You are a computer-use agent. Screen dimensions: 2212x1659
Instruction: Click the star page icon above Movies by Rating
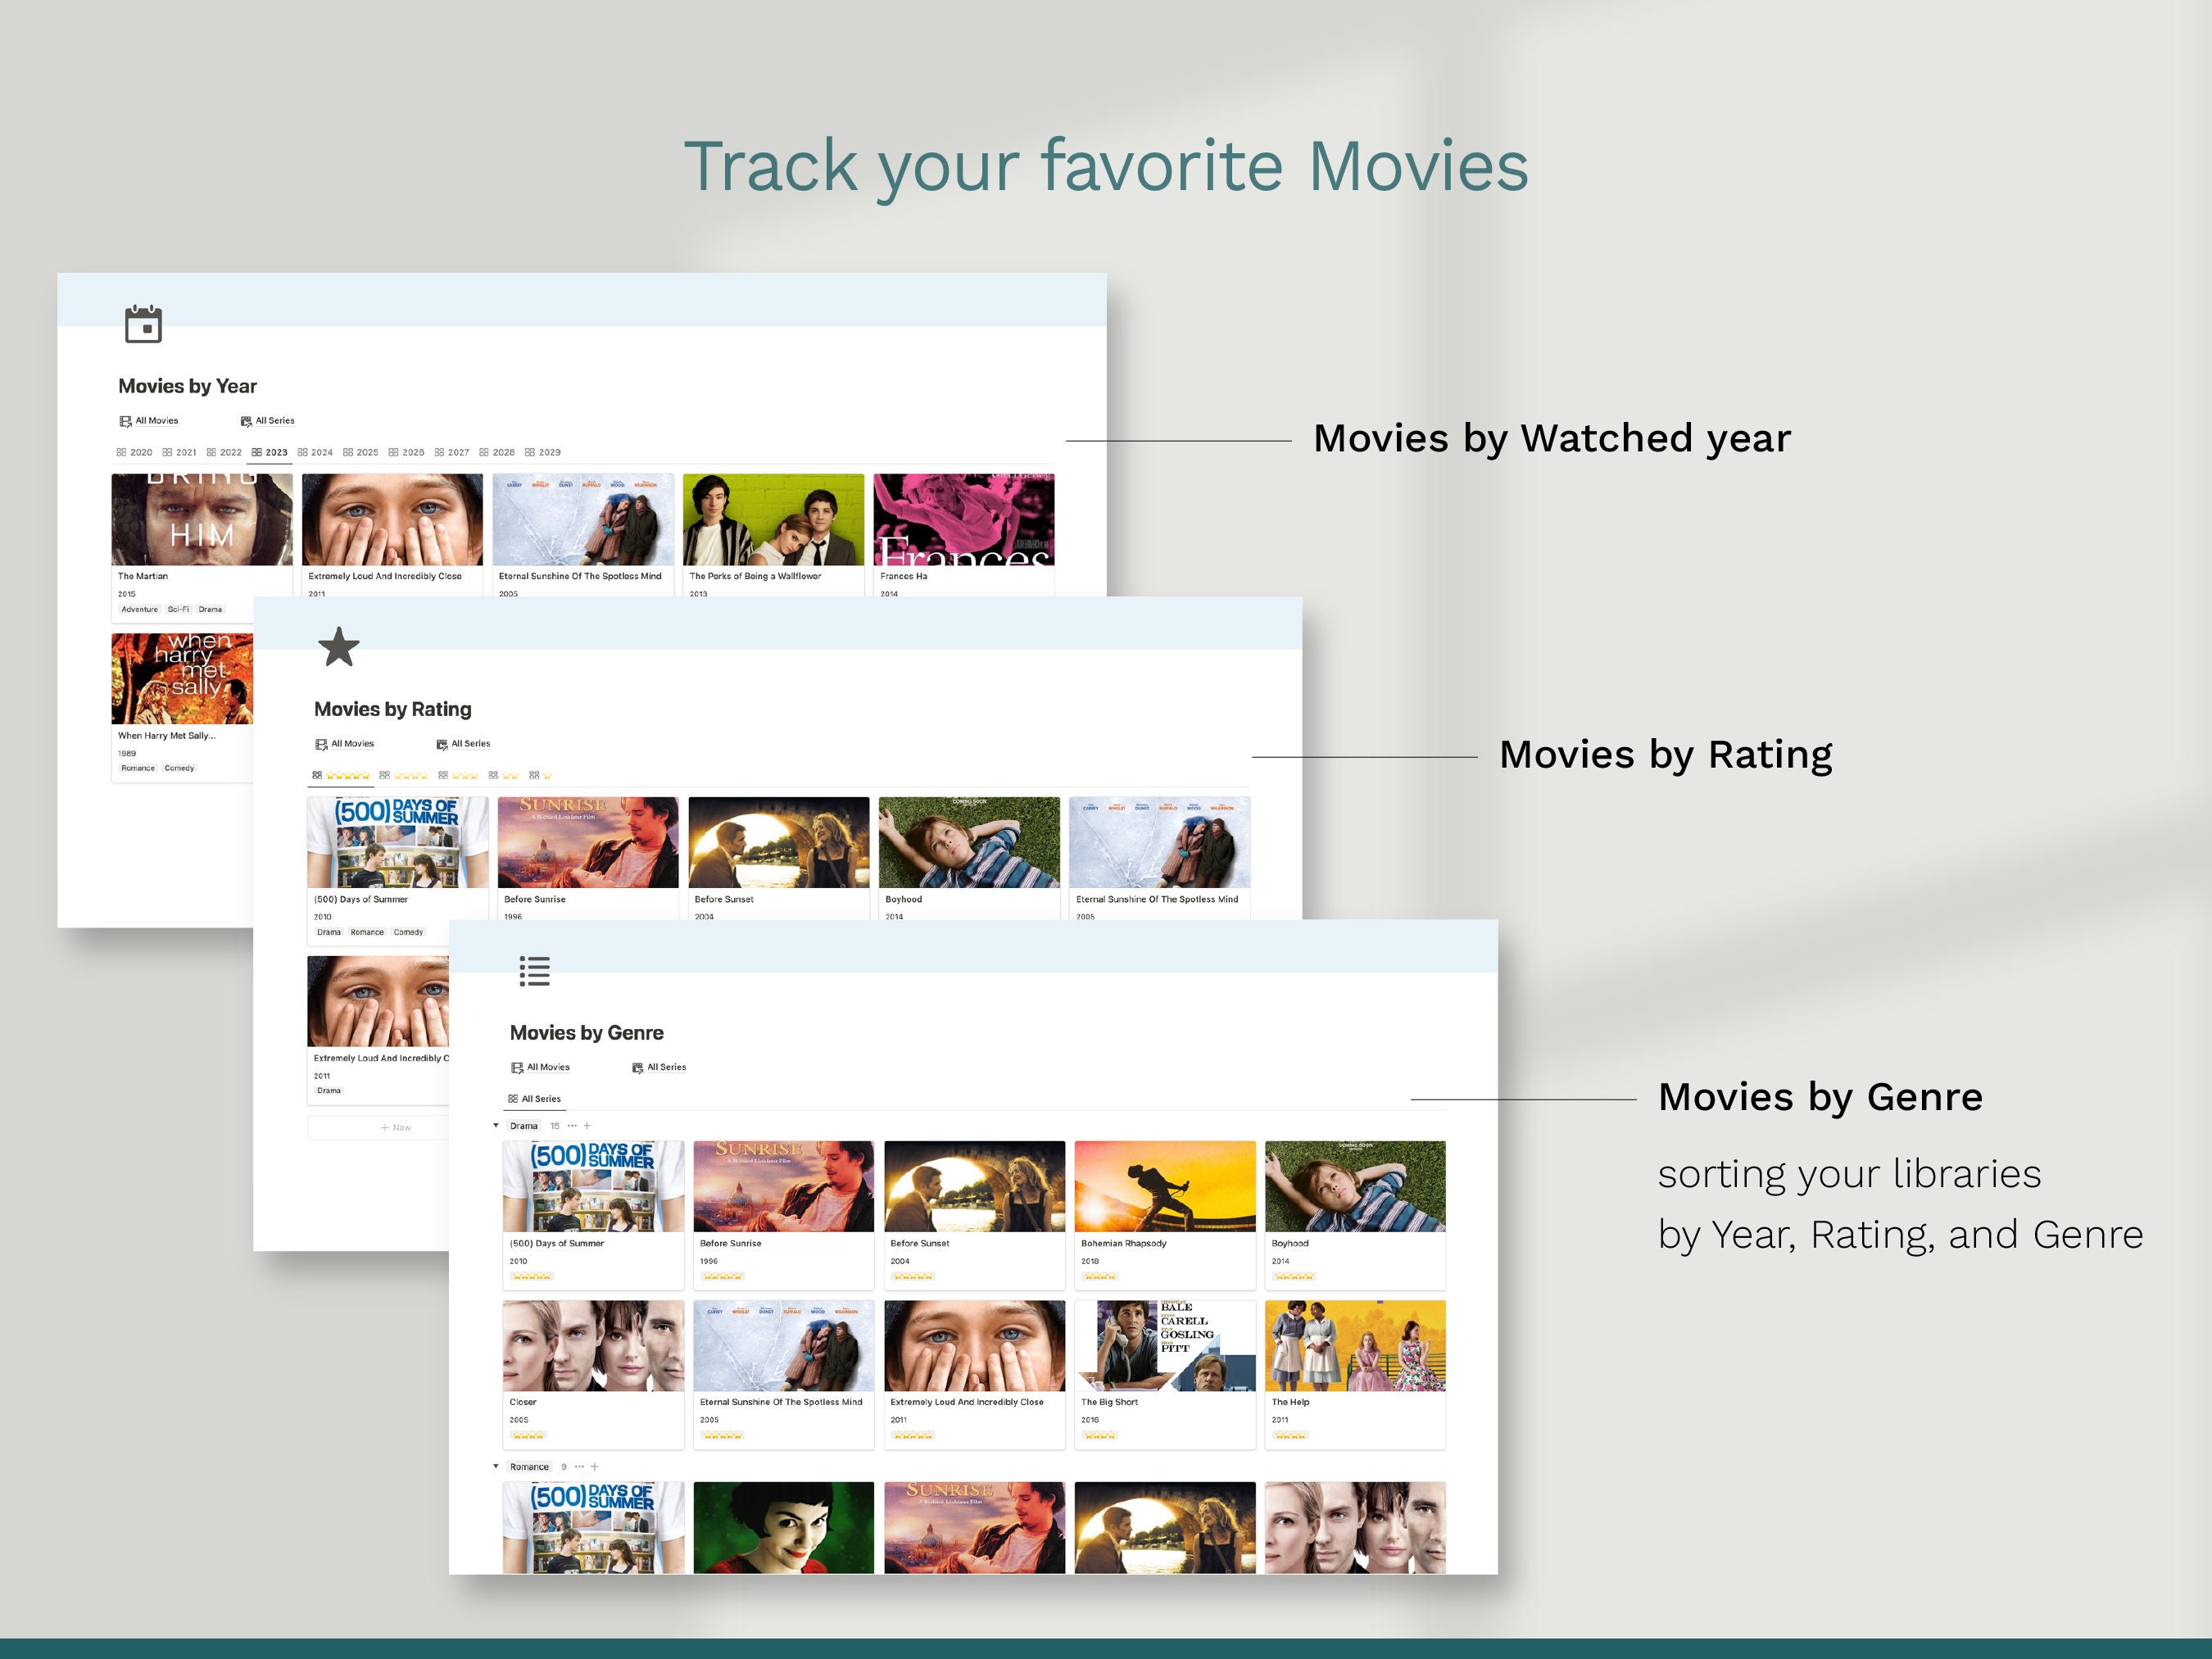point(339,648)
